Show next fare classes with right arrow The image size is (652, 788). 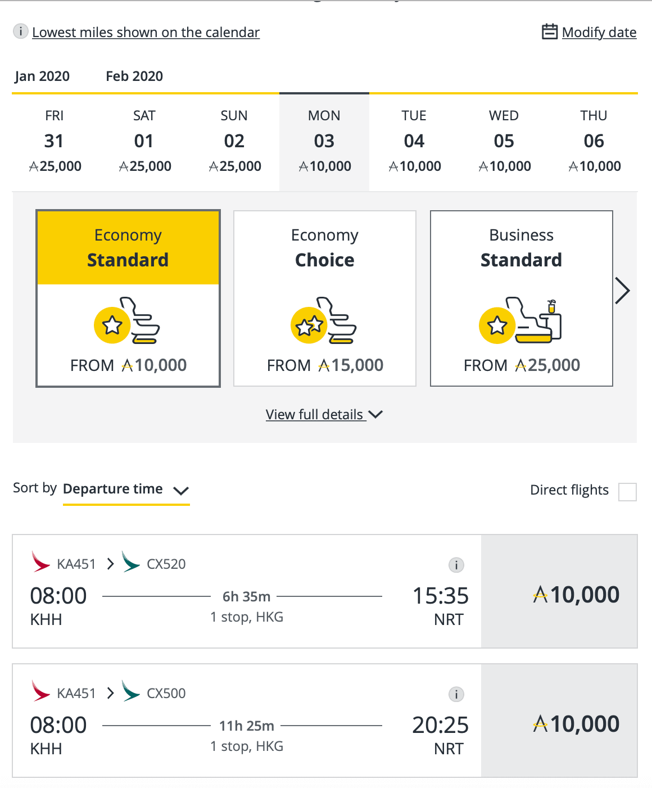click(x=622, y=291)
